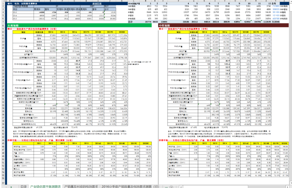Click horizontal scrollbar right arrow

[288, 187]
